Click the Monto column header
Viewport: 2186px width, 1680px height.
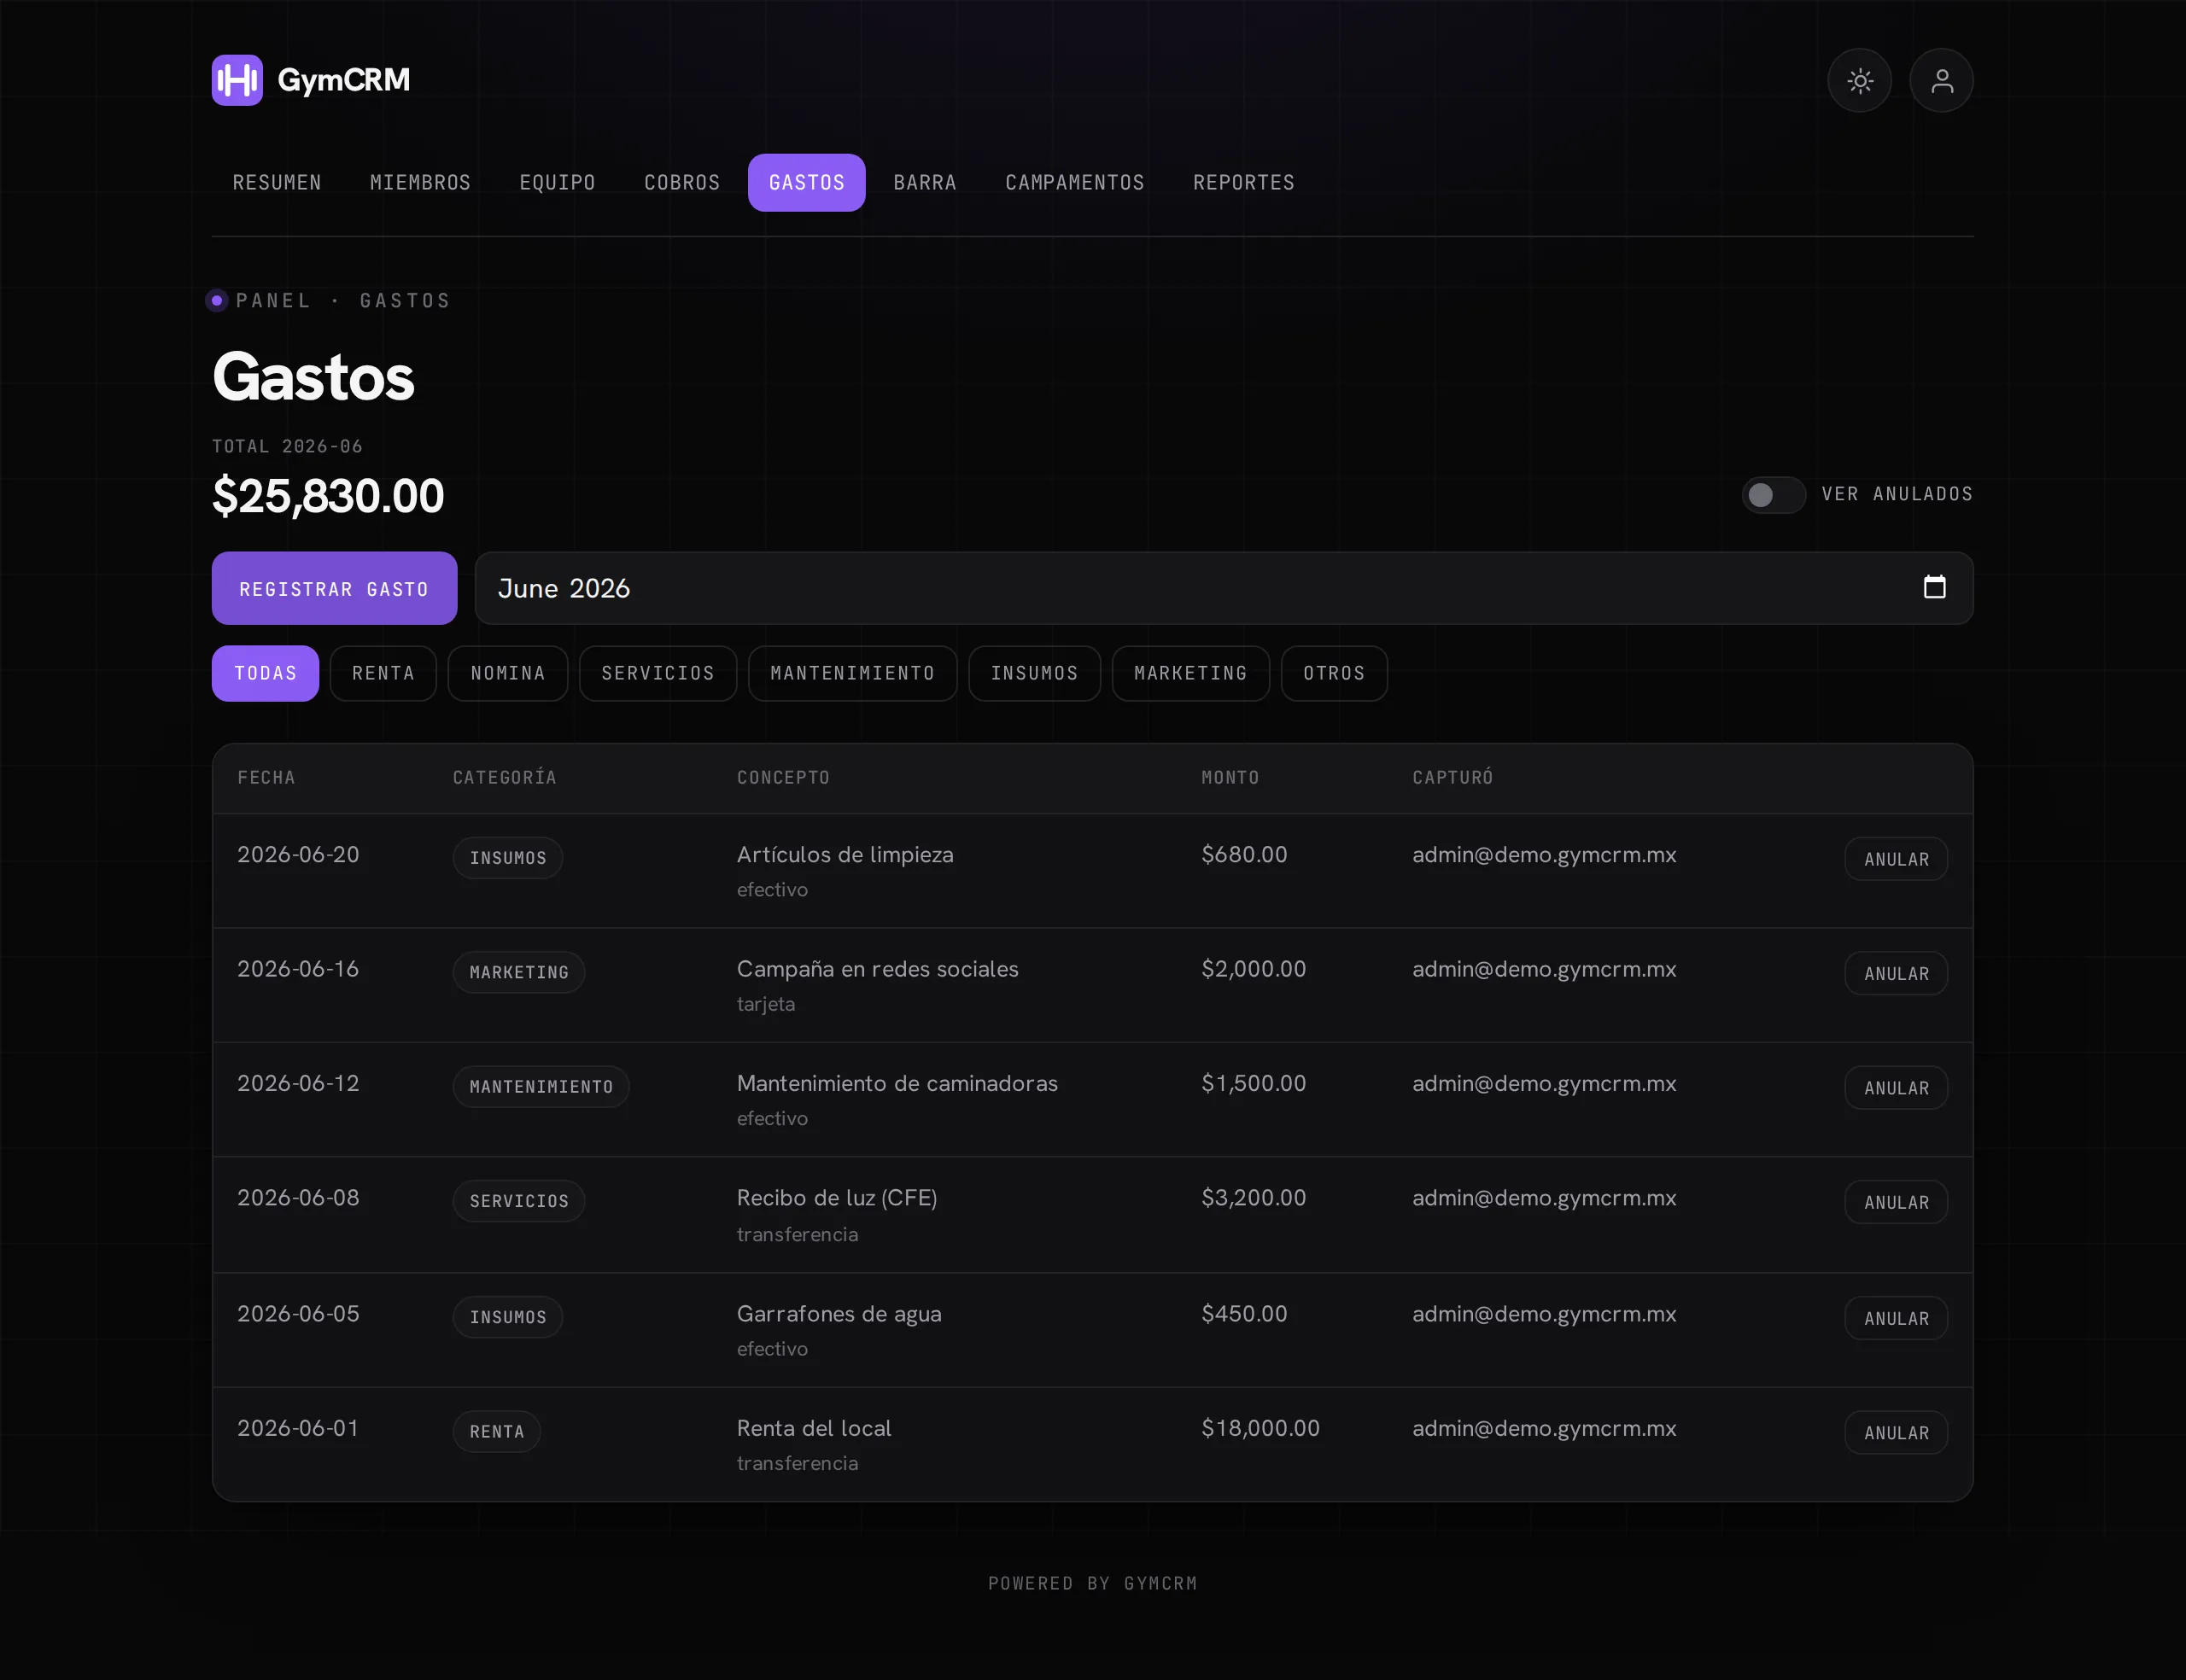tap(1230, 778)
